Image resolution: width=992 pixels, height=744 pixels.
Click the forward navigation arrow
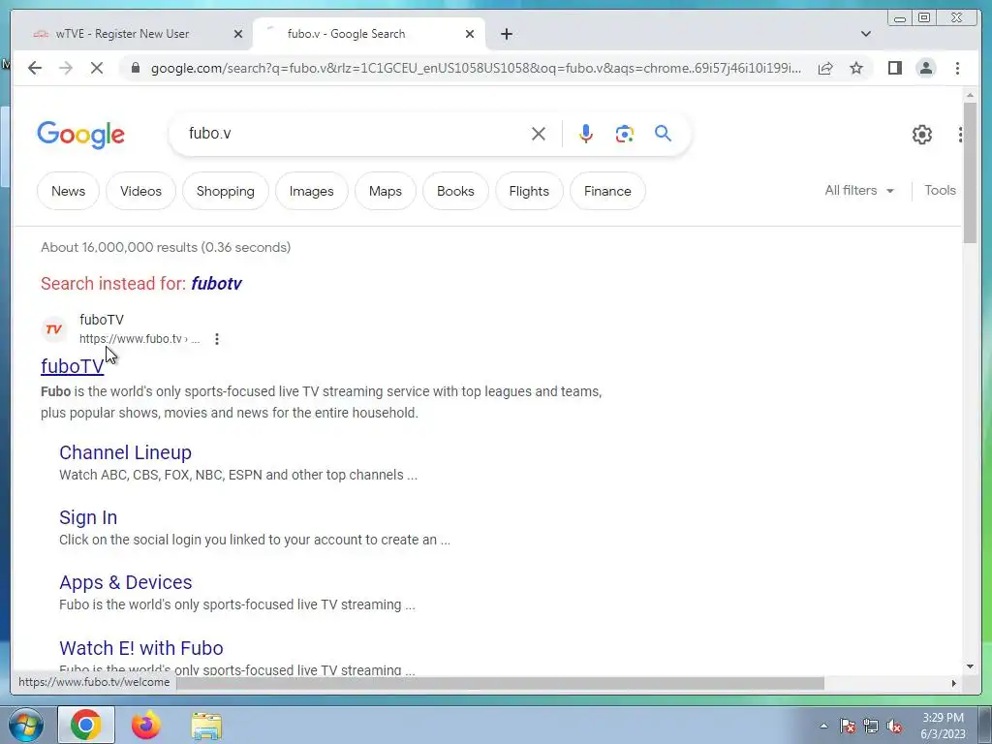[66, 68]
